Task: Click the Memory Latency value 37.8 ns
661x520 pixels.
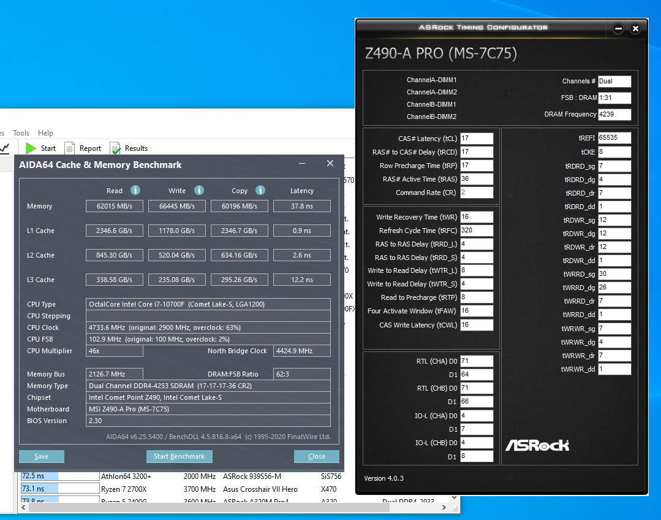Action: 302,206
